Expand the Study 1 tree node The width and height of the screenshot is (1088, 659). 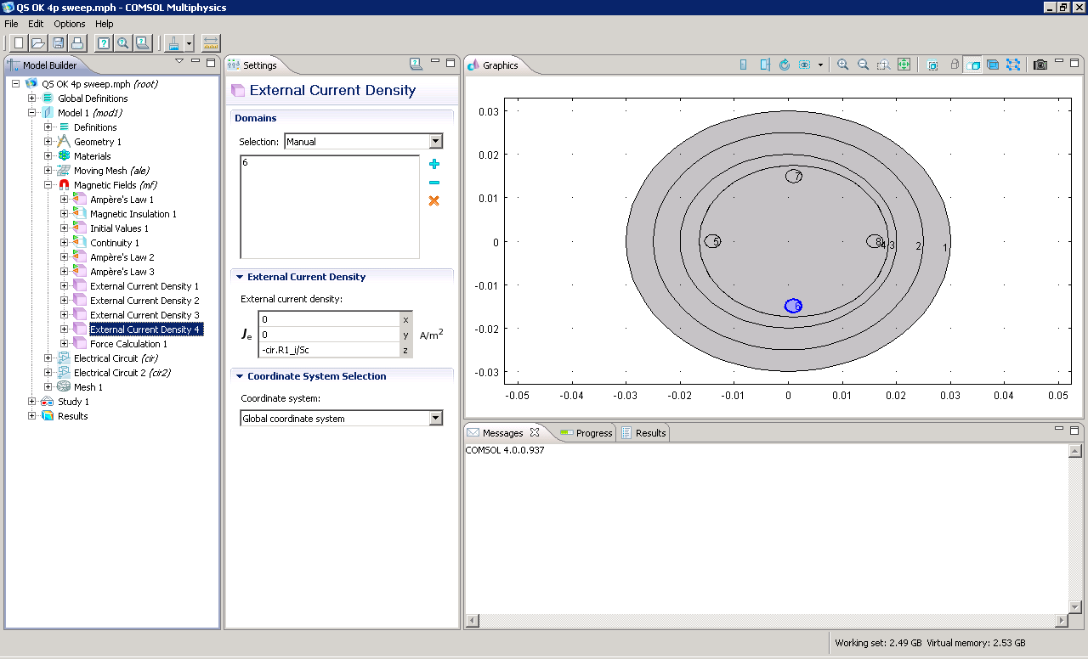pos(32,402)
